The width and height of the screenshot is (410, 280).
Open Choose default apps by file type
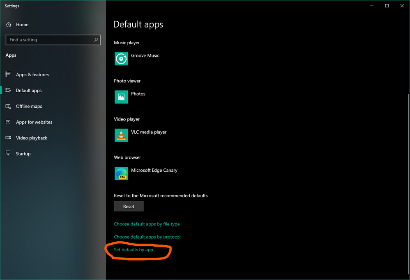click(147, 224)
